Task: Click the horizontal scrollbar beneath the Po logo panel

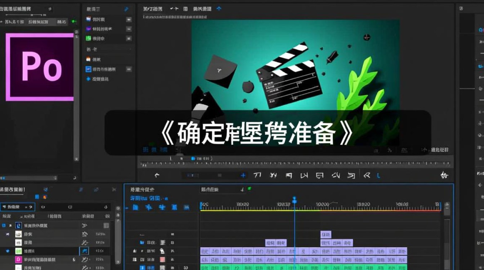Action: [x=29, y=178]
